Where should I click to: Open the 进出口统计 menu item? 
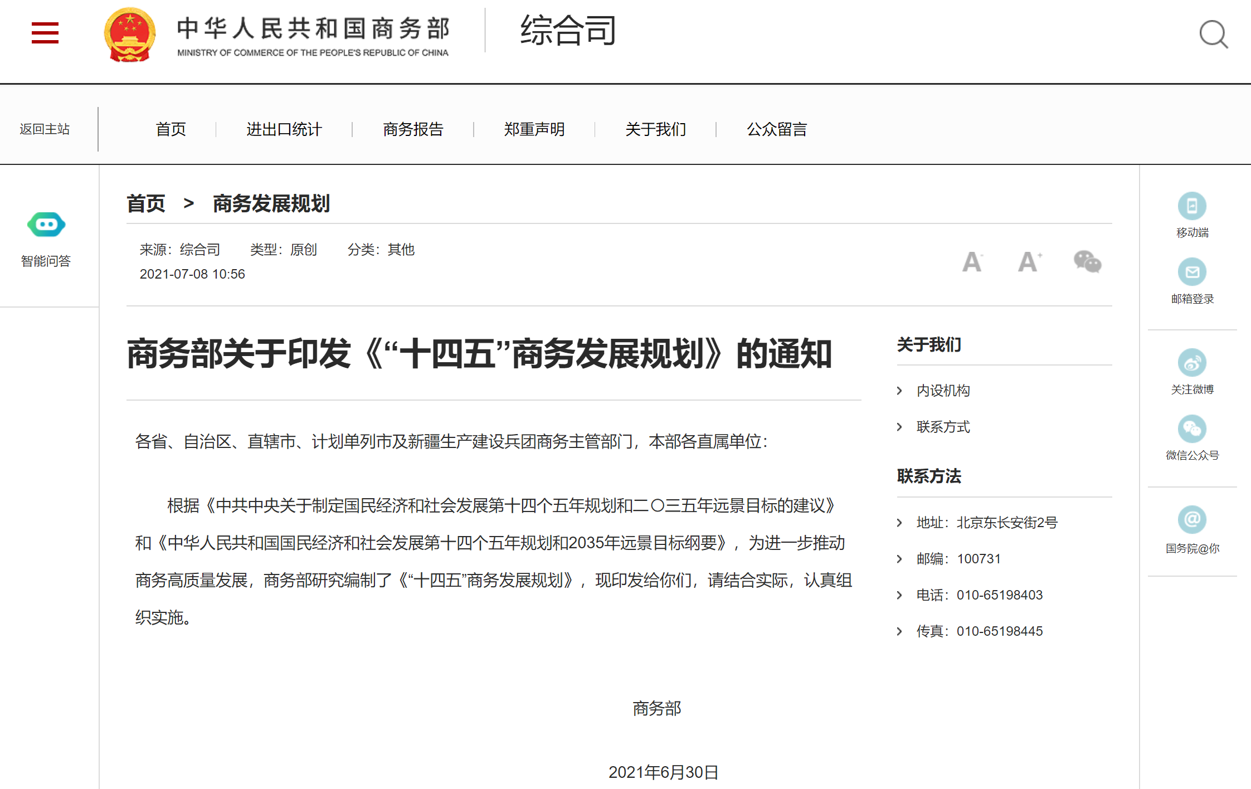[284, 129]
